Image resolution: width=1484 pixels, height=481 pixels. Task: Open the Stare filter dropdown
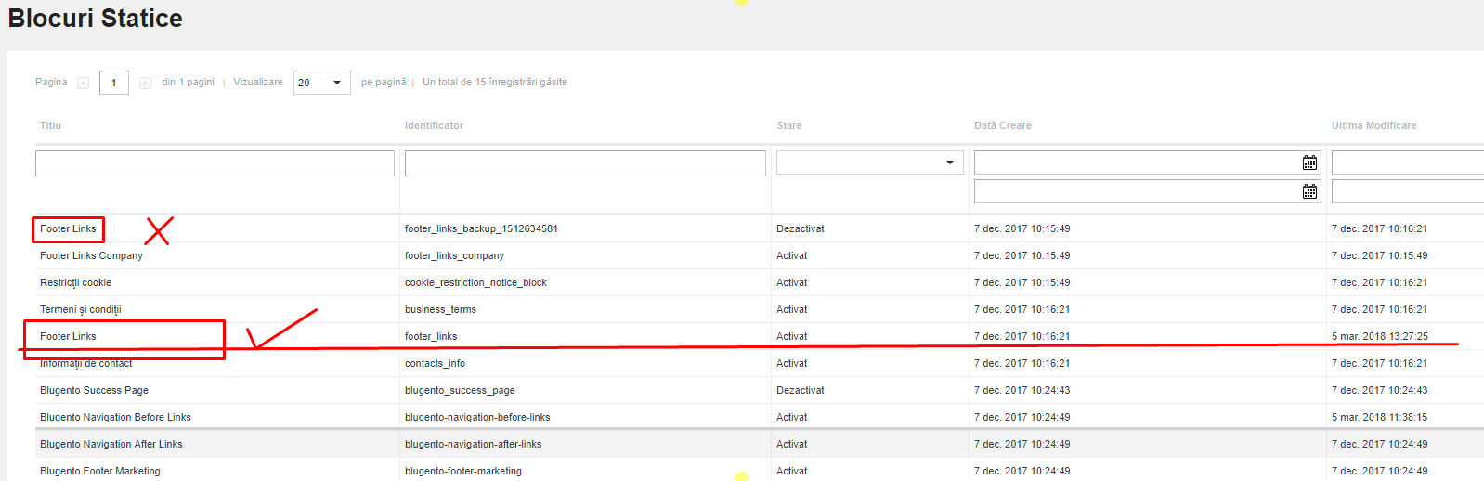tap(869, 162)
